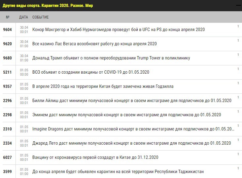
Task: Sort by the № column header
Action: [8, 17]
